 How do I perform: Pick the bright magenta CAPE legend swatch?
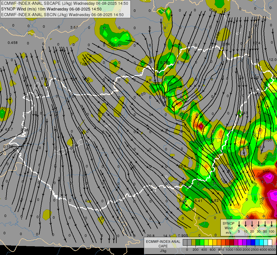[241, 242]
